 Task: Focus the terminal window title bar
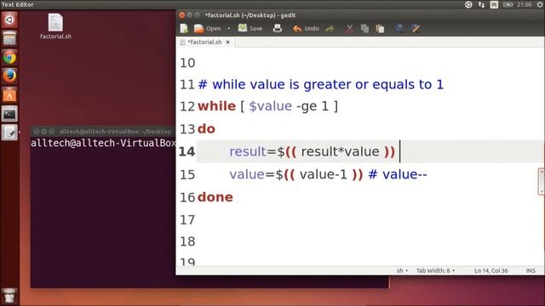103,132
